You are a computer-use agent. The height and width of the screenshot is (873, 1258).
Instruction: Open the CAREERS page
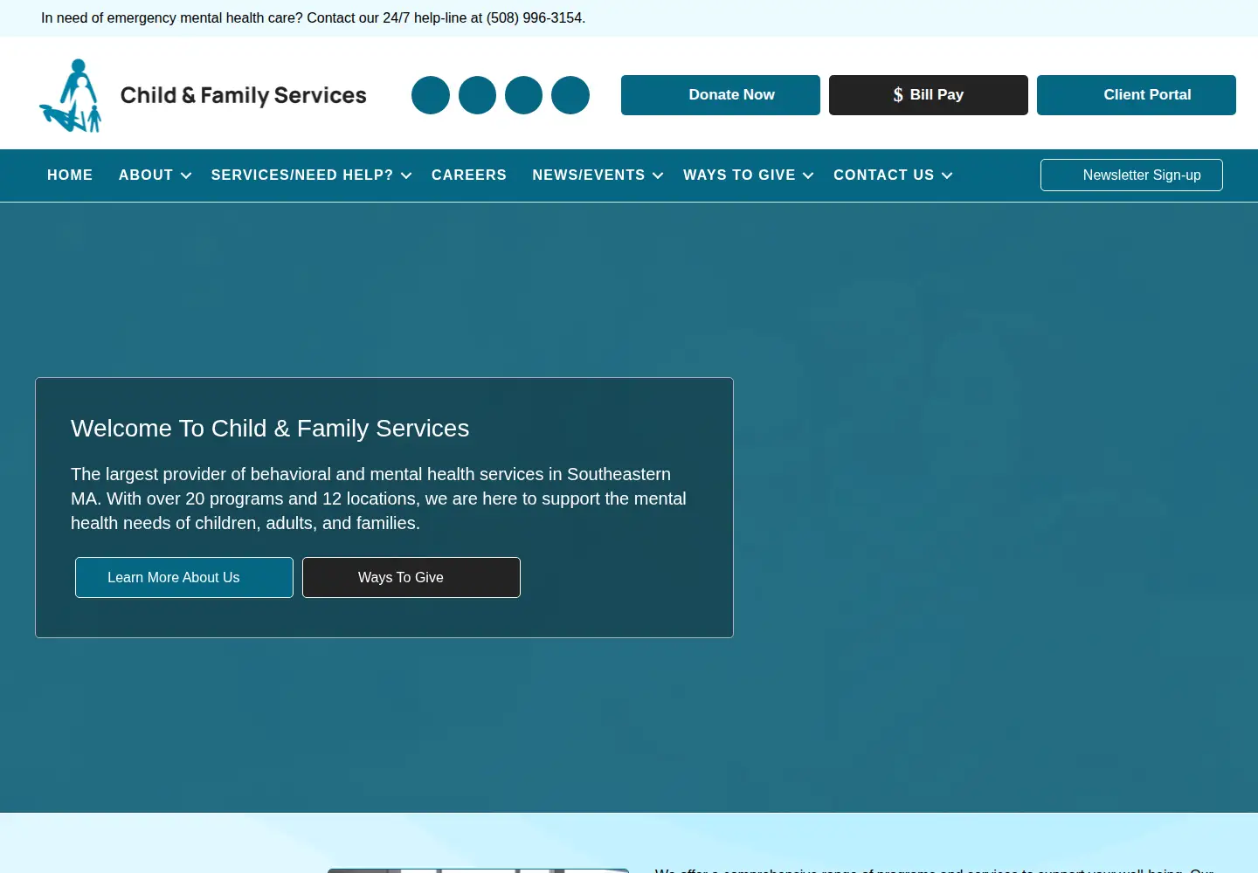469,175
